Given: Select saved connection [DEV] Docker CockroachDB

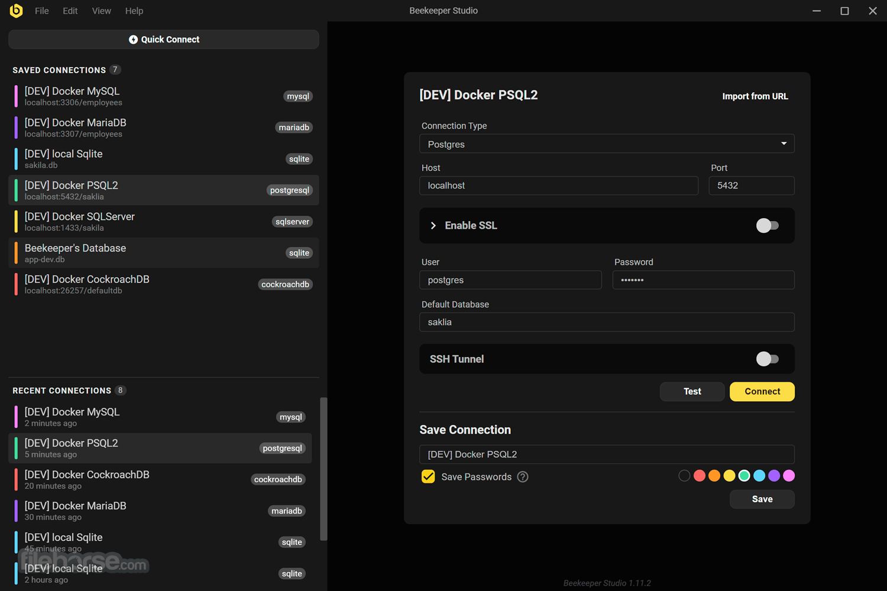Looking at the screenshot, I should [x=164, y=284].
